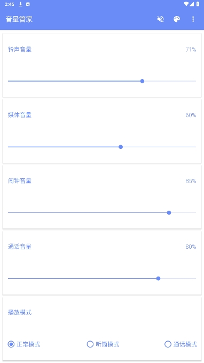
Task: Click the 媒体音量 slider handle
Action: click(121, 147)
